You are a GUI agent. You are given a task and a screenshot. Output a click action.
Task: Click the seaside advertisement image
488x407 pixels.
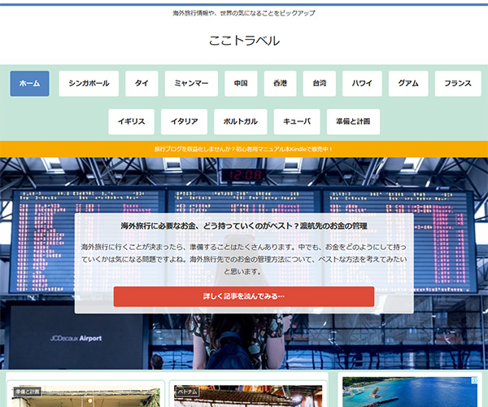410,392
